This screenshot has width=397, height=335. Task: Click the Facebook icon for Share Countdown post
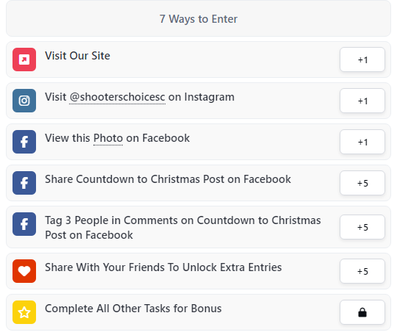pos(24,183)
